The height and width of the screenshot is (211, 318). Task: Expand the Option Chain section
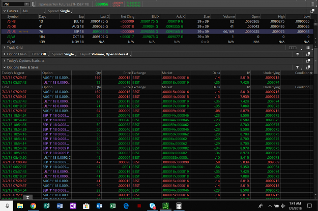coord(5,54)
